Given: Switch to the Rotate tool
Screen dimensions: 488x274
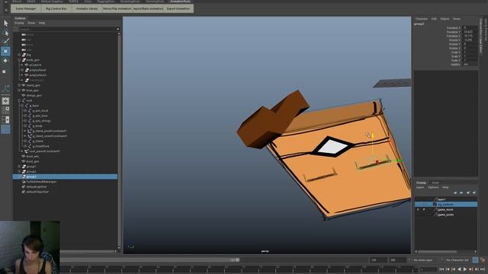Looking at the screenshot, I should (x=5, y=61).
